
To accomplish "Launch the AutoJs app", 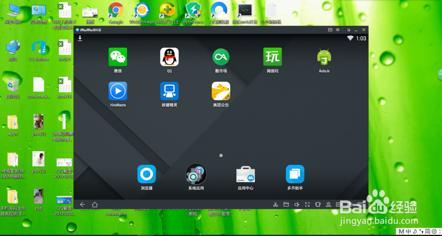I will tap(324, 57).
